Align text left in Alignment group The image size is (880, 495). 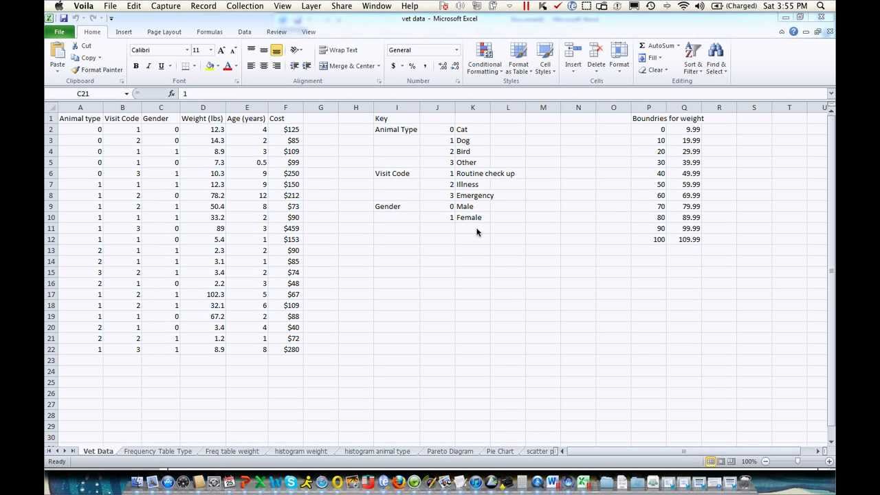(x=251, y=67)
